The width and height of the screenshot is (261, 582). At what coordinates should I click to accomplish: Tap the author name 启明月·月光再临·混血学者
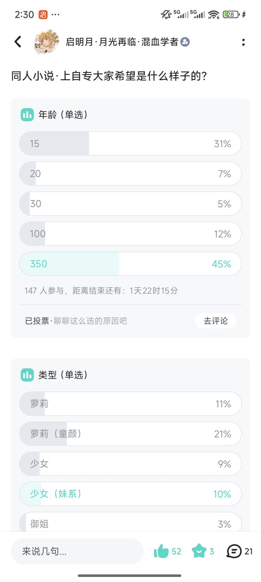122,42
